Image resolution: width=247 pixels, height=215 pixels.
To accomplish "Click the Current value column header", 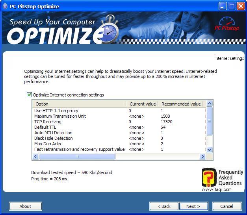I will pyautogui.click(x=142, y=104).
